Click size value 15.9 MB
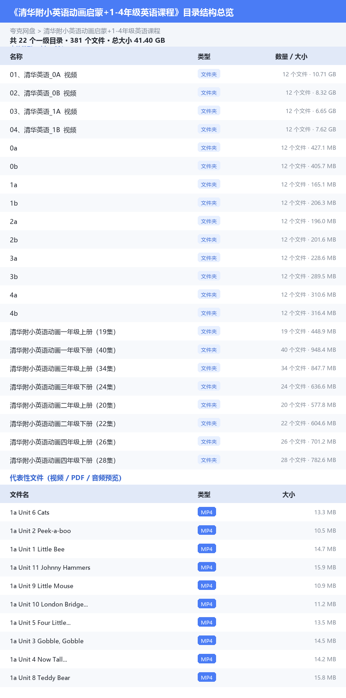Screen dimensions: 346x698 coord(325,567)
